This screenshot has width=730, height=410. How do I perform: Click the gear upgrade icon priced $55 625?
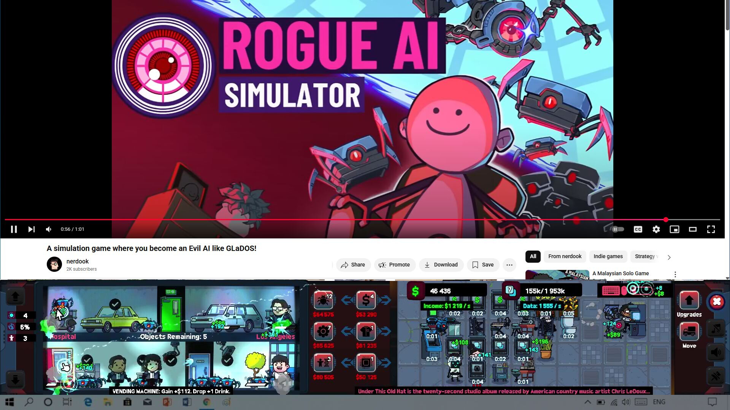coord(323,331)
